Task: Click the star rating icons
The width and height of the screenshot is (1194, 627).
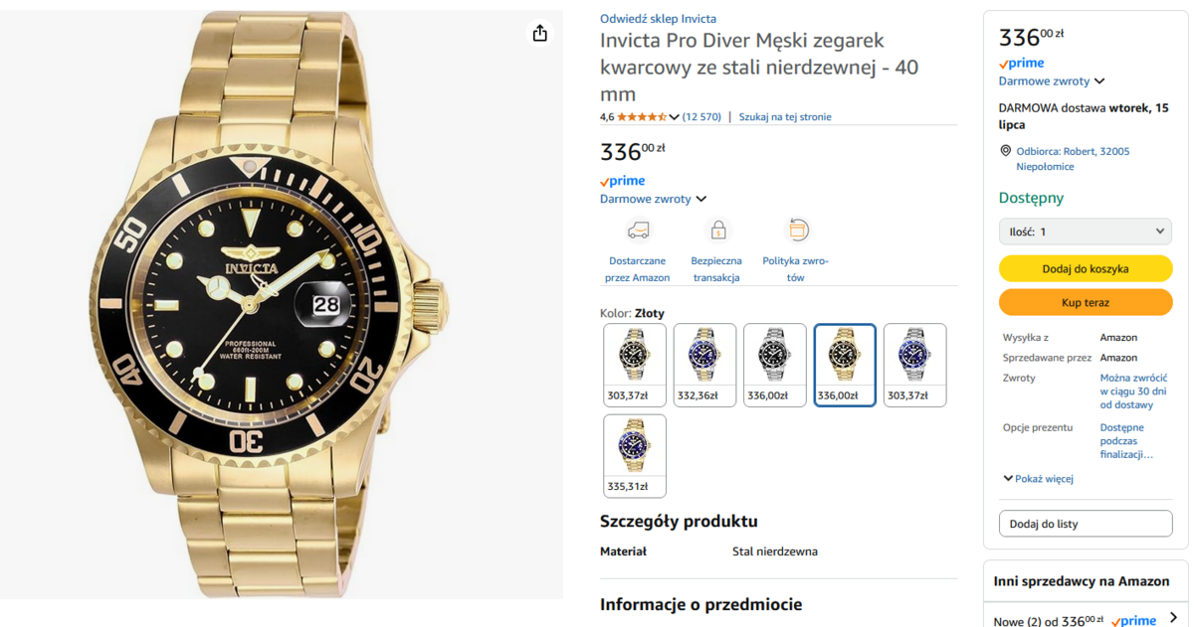Action: 641,117
